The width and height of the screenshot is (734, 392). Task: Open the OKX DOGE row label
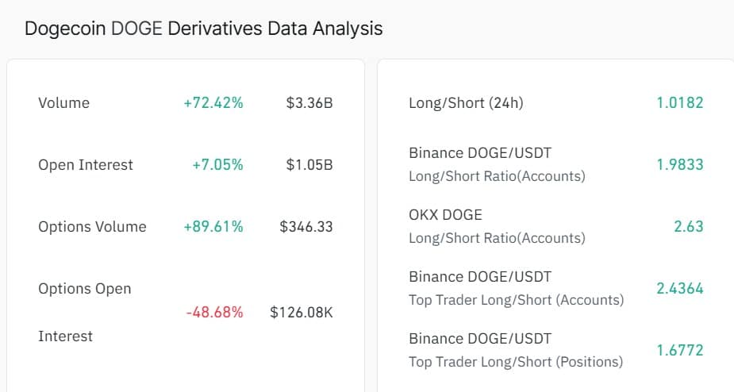pyautogui.click(x=445, y=215)
